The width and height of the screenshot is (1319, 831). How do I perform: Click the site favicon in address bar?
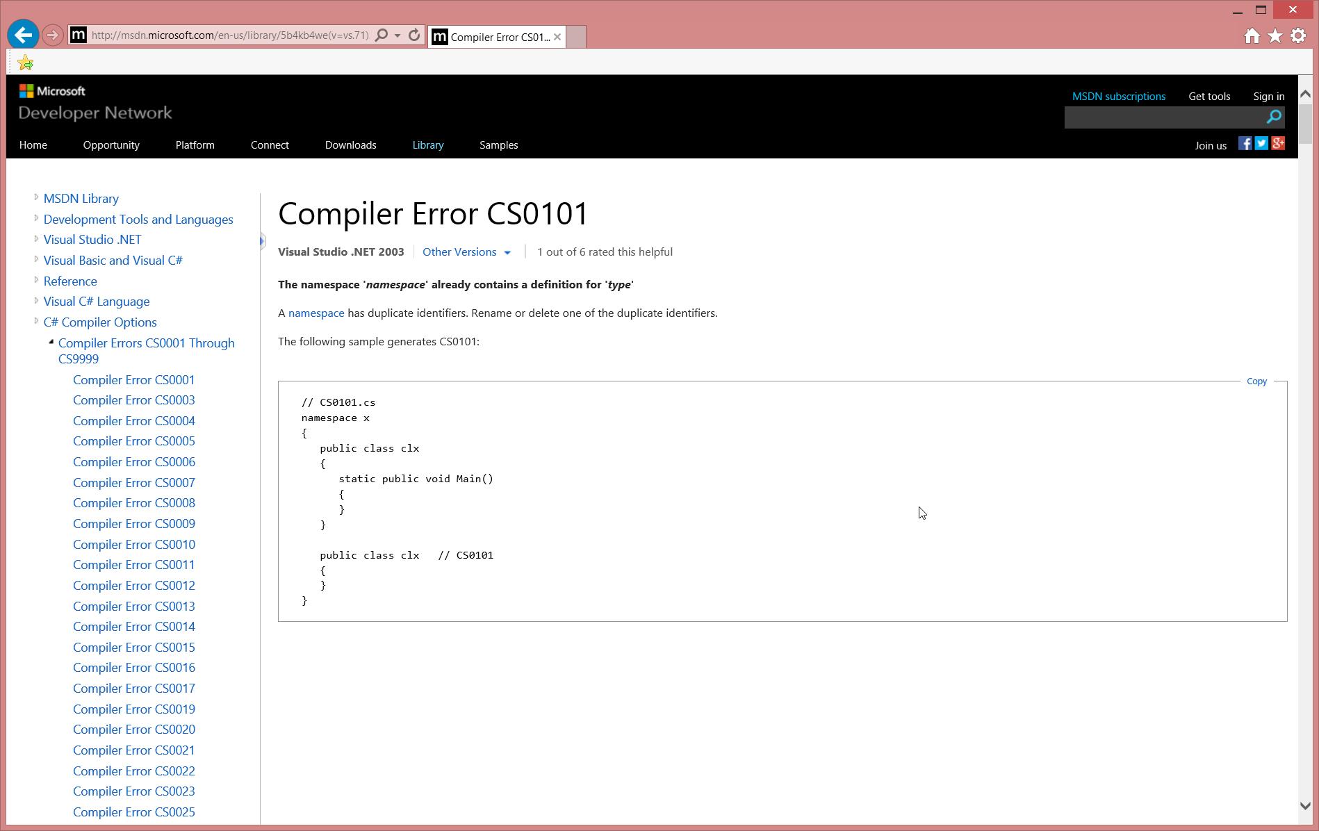click(x=79, y=35)
